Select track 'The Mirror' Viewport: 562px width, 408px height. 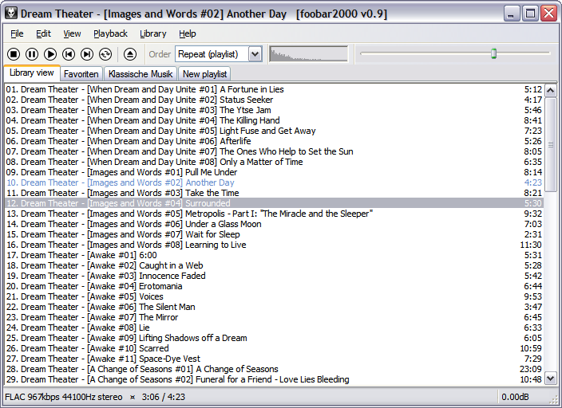click(274, 317)
